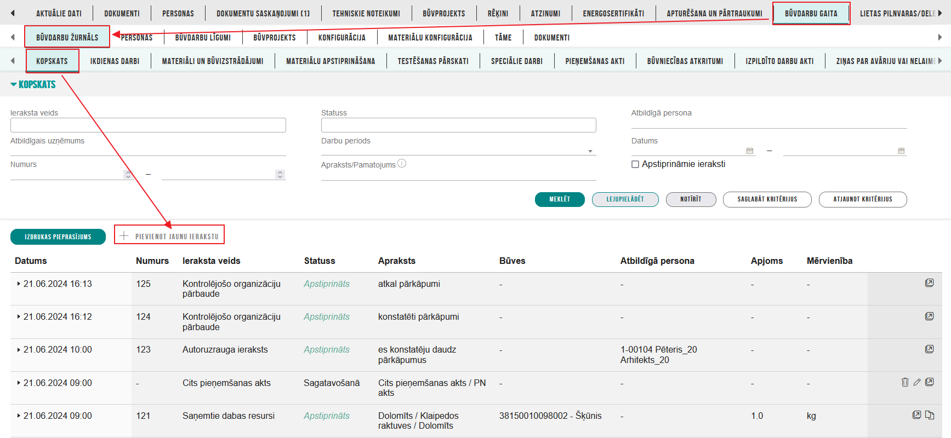The image size is (951, 438).
Task: Select the Būvdarbu žurnāls tab
Action: point(67,37)
